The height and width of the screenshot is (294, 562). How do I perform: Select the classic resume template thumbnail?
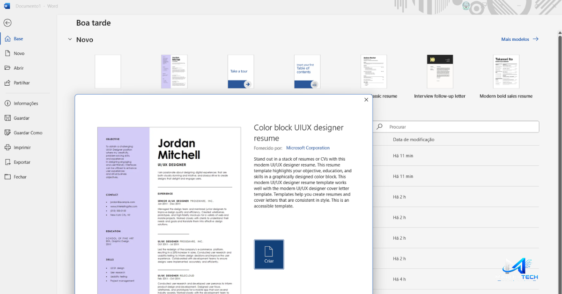374,72
